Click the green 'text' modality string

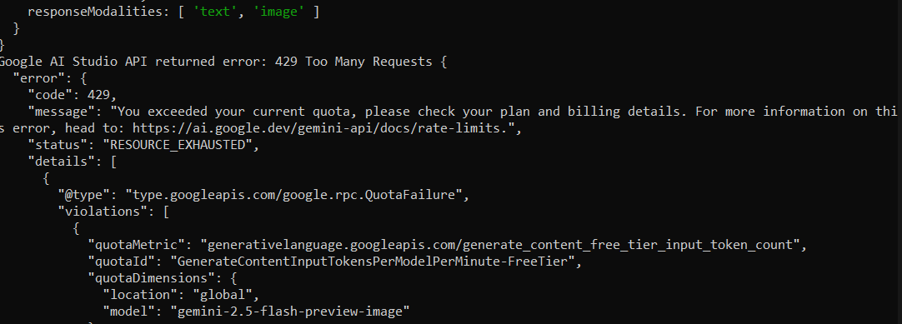tap(215, 12)
